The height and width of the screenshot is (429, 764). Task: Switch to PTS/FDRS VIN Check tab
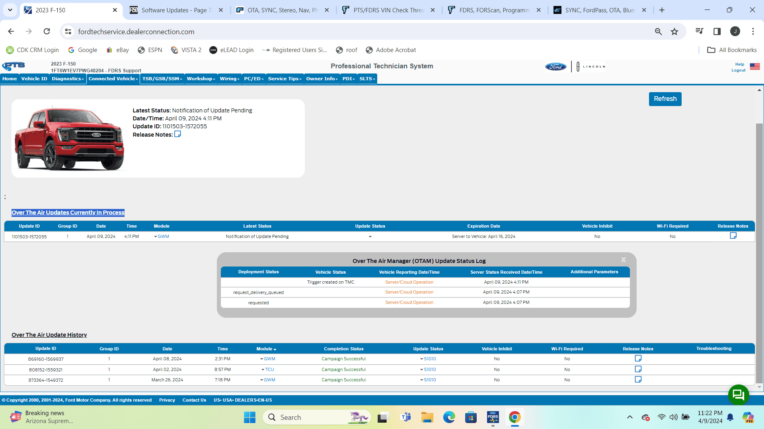click(388, 10)
